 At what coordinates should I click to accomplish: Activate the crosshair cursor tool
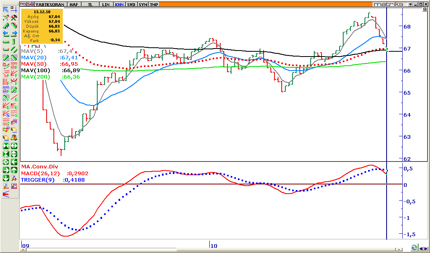coord(14,10)
